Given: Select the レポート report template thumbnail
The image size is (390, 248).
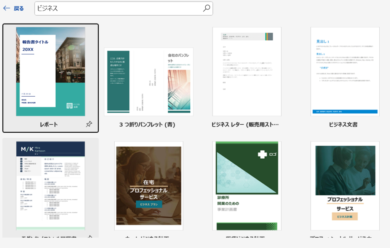Looking at the screenshot, I should coord(50,72).
